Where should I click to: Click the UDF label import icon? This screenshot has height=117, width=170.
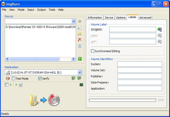click(x=160, y=41)
